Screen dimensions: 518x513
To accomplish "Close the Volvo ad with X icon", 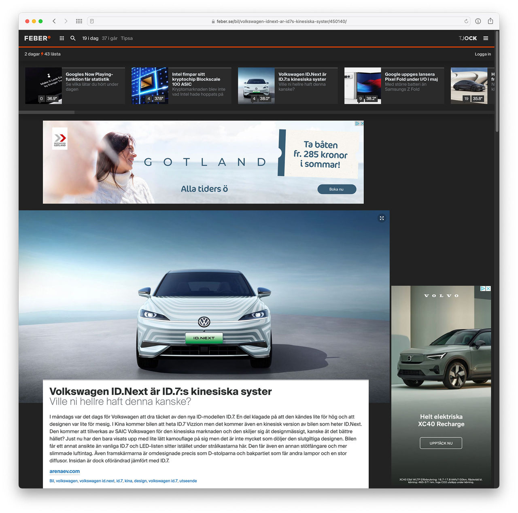I will pyautogui.click(x=488, y=288).
